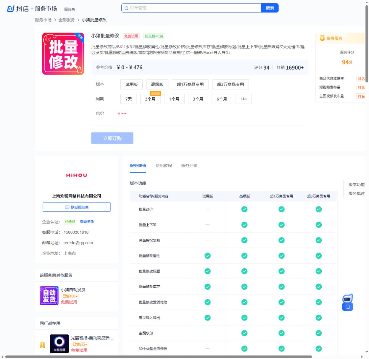Click the 批量修改发货时效 row label
This screenshot has height=359, width=369.
pyautogui.click(x=153, y=302)
